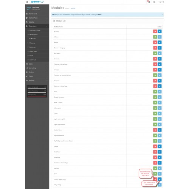This screenshot has height=189, width=189.
Task: Click the 'here' link in info alert
Action: tap(100, 15)
